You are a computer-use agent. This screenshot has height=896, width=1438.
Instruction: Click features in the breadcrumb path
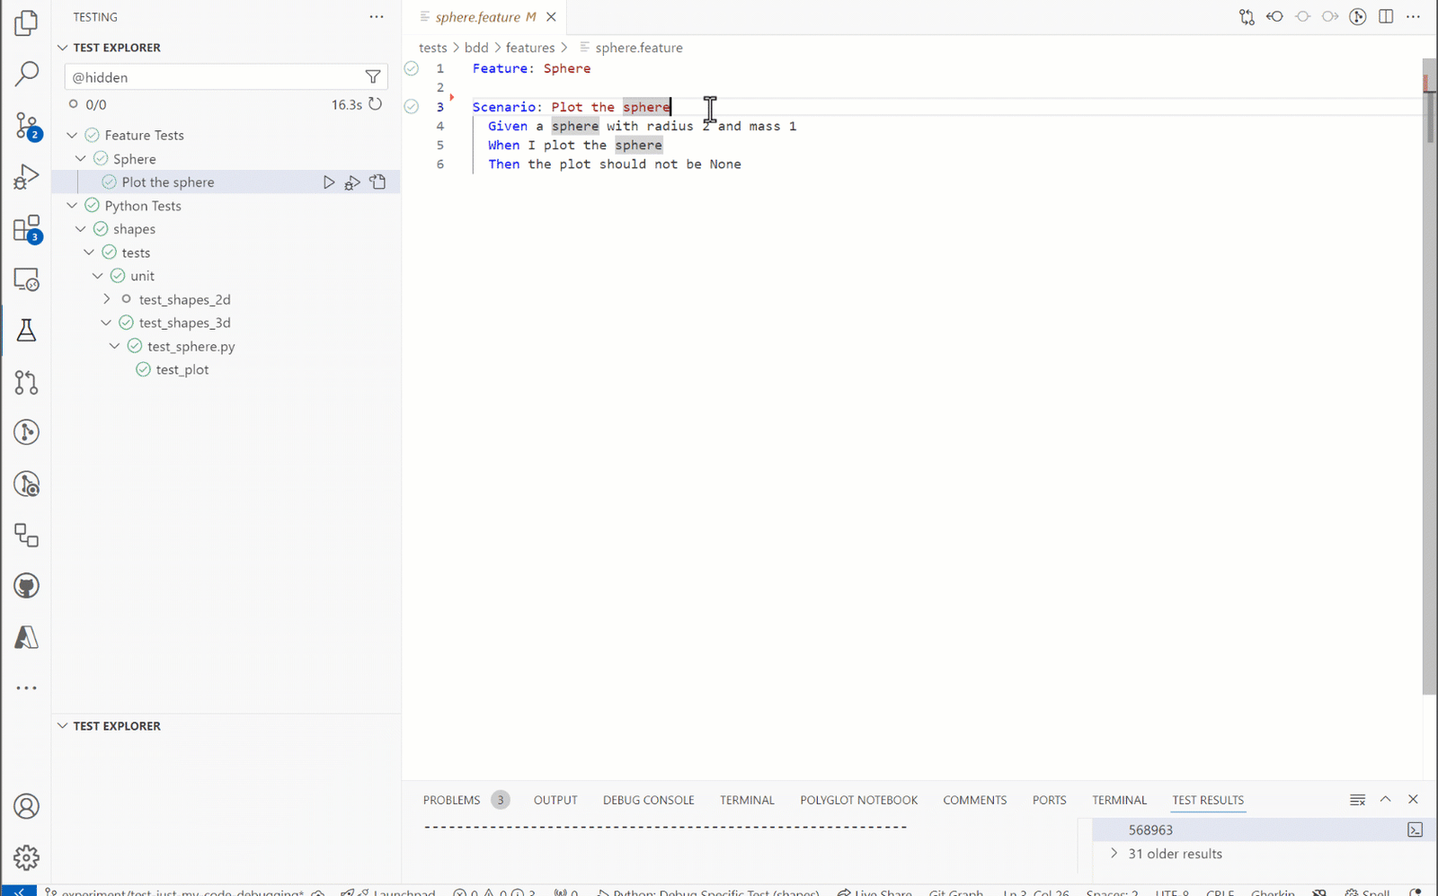tap(530, 48)
